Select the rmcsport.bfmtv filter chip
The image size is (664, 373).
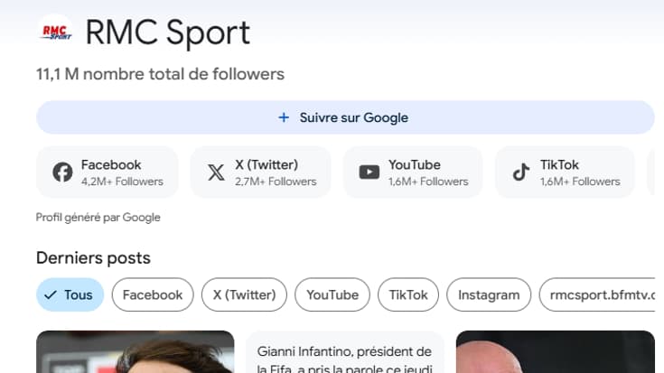click(597, 294)
